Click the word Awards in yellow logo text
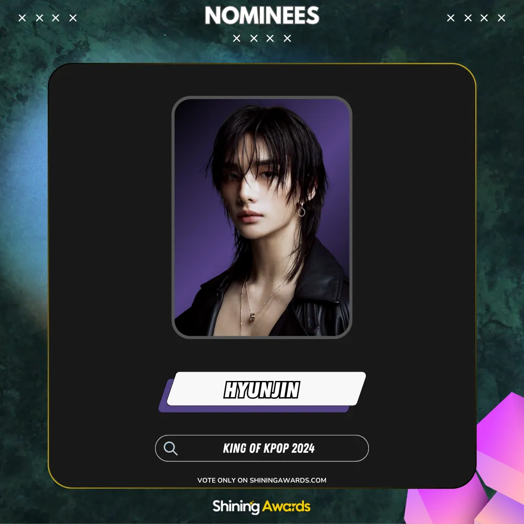The image size is (524, 524). tap(286, 507)
